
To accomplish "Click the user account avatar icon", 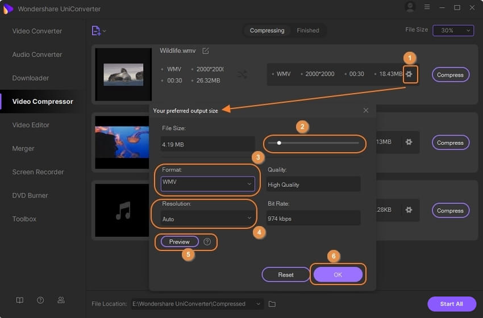I will (x=410, y=7).
